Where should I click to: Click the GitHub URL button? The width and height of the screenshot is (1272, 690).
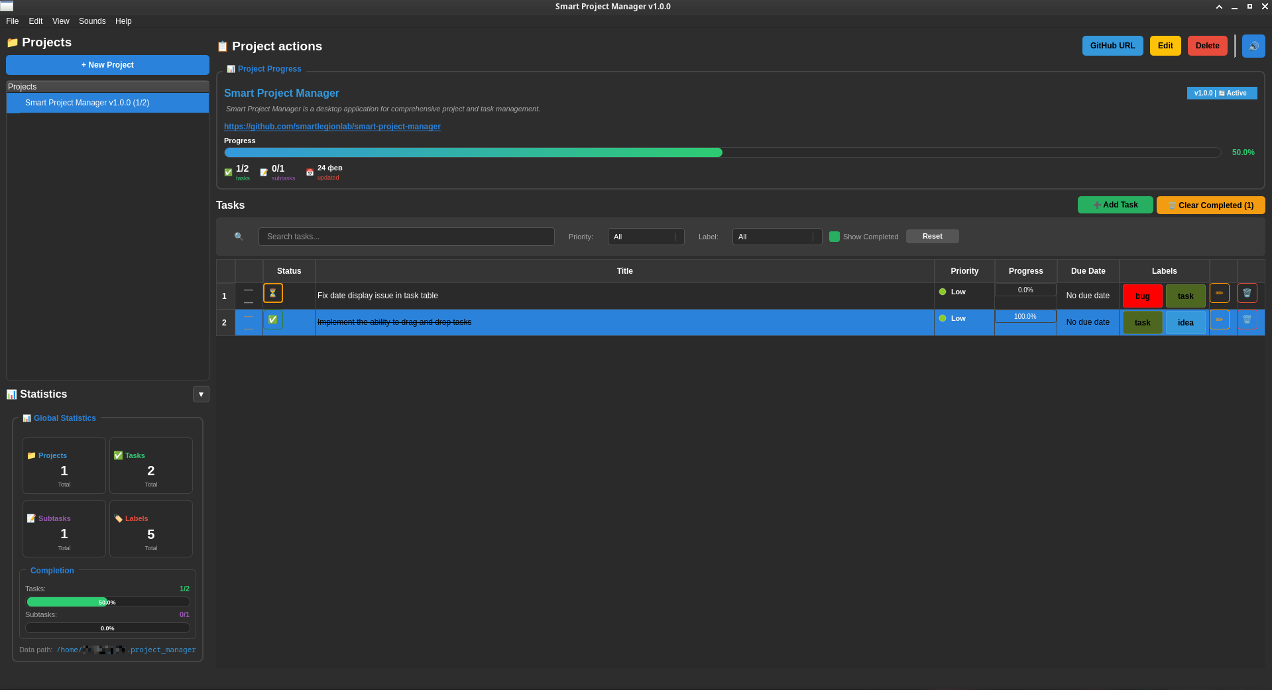tap(1113, 46)
